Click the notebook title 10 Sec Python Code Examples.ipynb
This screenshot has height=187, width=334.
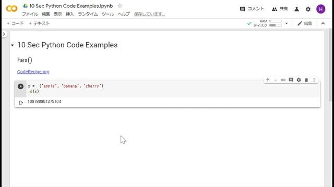(71, 6)
